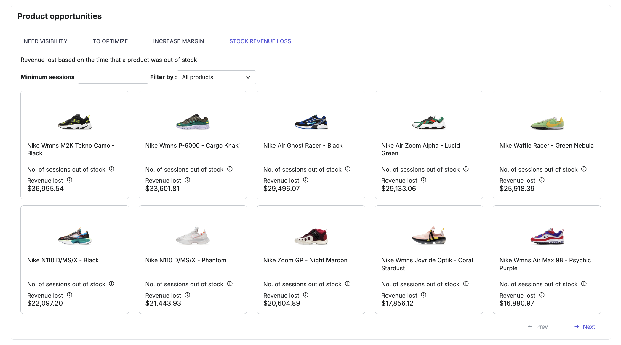This screenshot has height=345, width=621.
Task: Click the $21,443.93 revenue lost value
Action: [163, 303]
